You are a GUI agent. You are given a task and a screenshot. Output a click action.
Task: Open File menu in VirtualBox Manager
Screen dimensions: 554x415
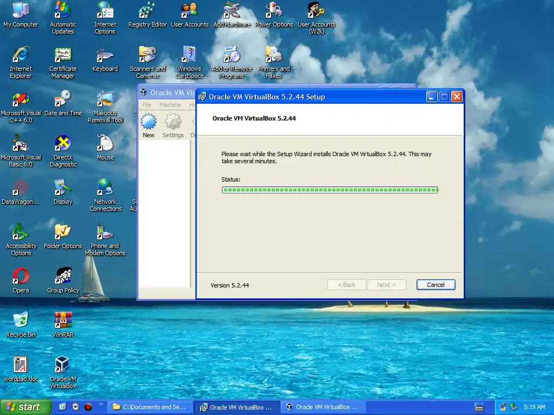pyautogui.click(x=147, y=105)
